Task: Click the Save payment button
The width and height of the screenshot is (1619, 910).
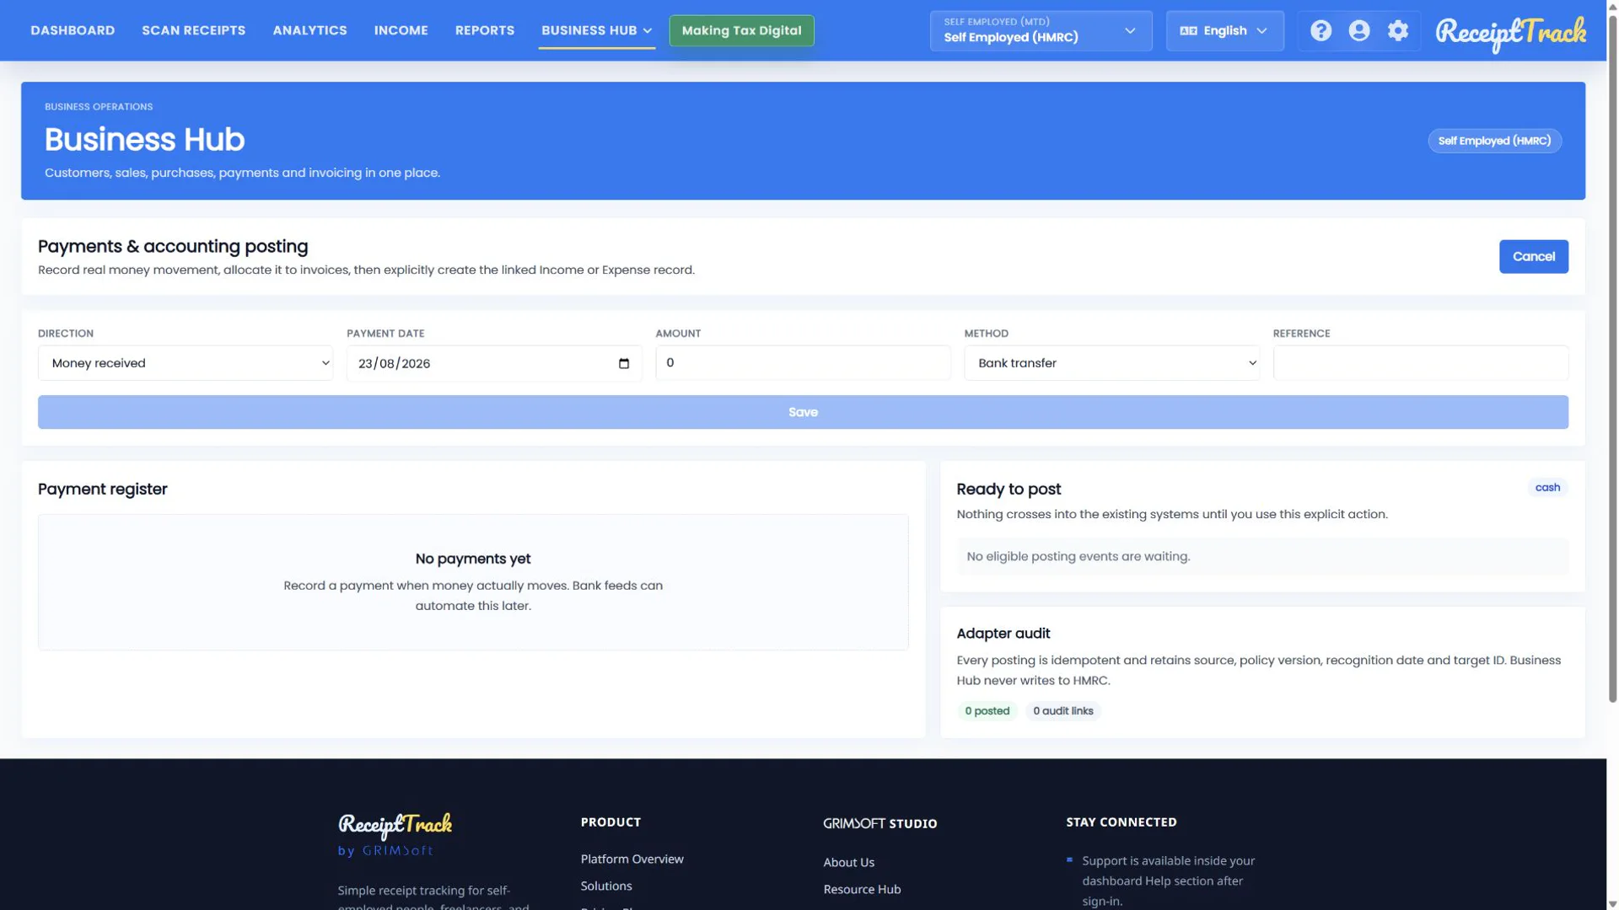Action: click(803, 412)
